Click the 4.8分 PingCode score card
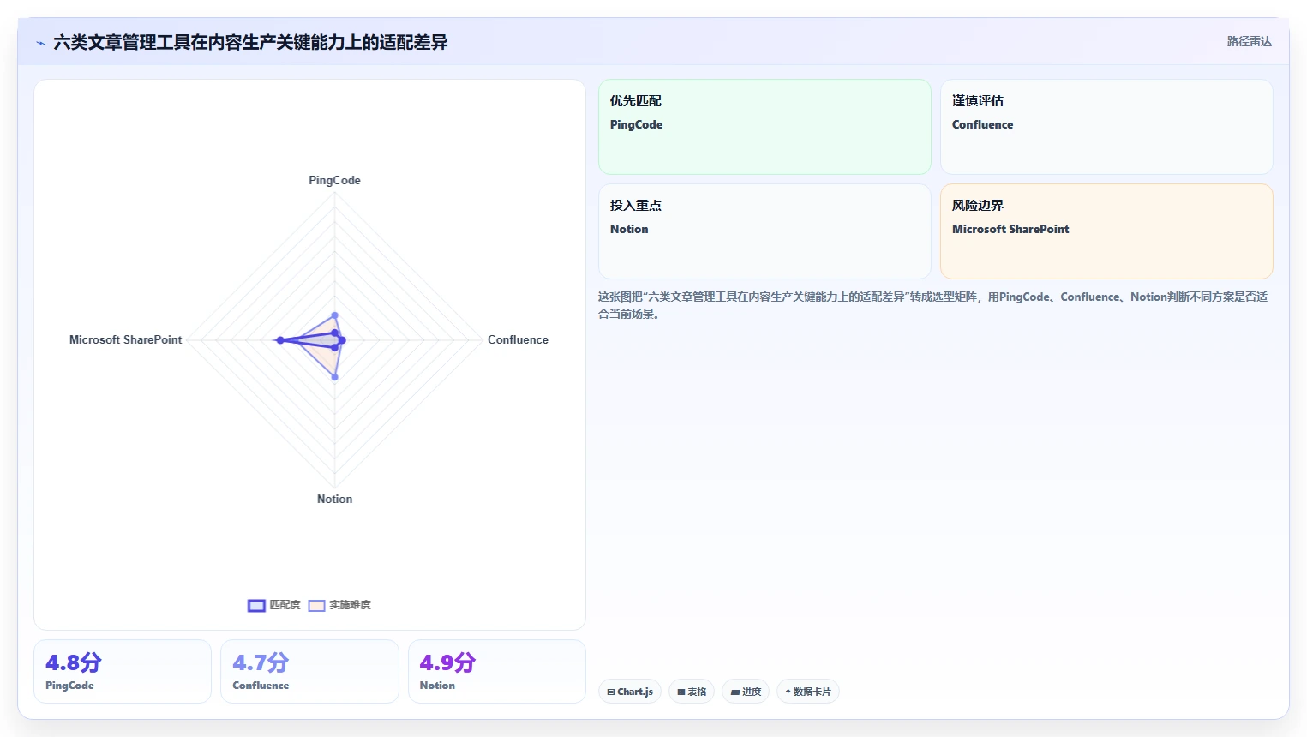Viewport: 1307px width, 737px height. (123, 671)
